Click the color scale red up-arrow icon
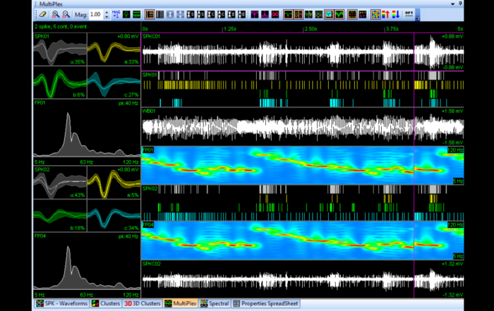The height and width of the screenshot is (311, 494). [x=385, y=15]
